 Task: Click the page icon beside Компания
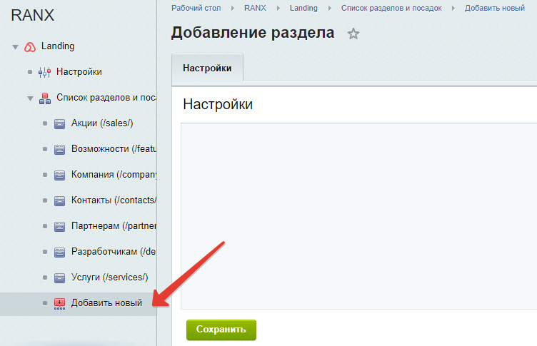tap(59, 175)
